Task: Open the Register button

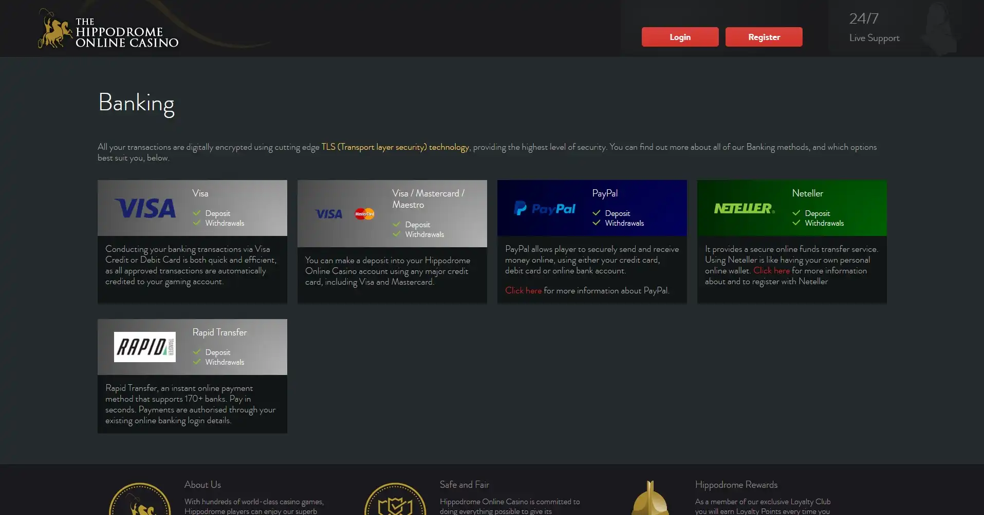Action: 764,37
